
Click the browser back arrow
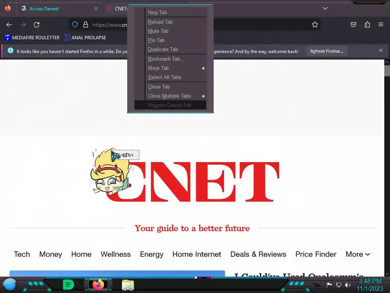point(9,25)
